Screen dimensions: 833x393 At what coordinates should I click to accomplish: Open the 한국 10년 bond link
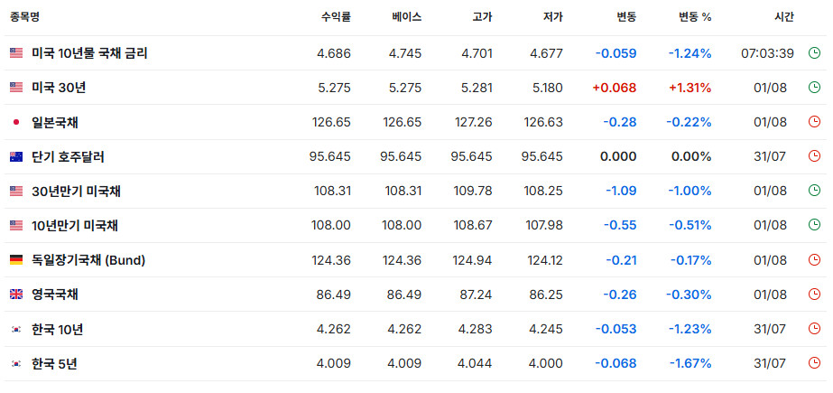[x=58, y=329]
